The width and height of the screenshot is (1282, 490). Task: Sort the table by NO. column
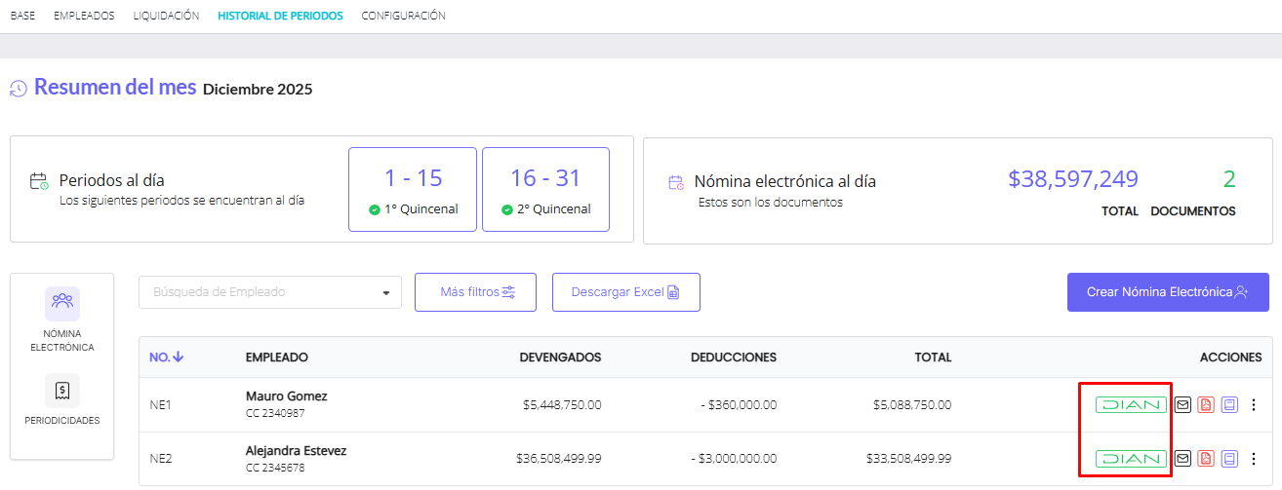tap(167, 358)
